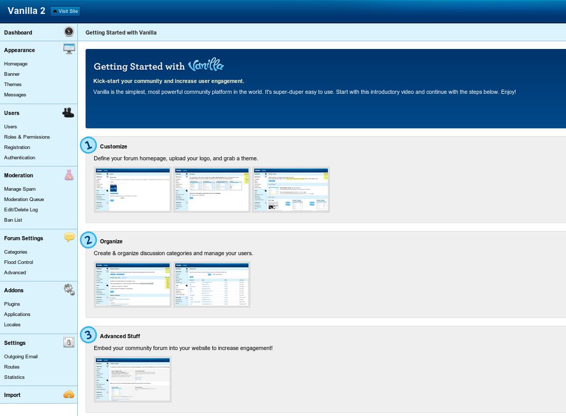This screenshot has height=416, width=566.
Task: Open the third Customize themes thumbnail
Action: click(291, 190)
